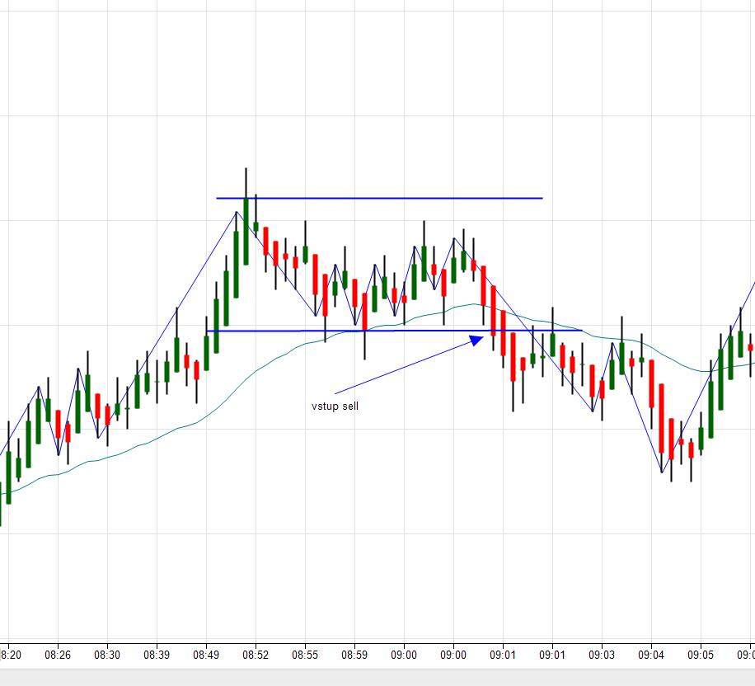The width and height of the screenshot is (755, 686).
Task: Select the lower blue horizontal support line
Action: click(x=394, y=331)
